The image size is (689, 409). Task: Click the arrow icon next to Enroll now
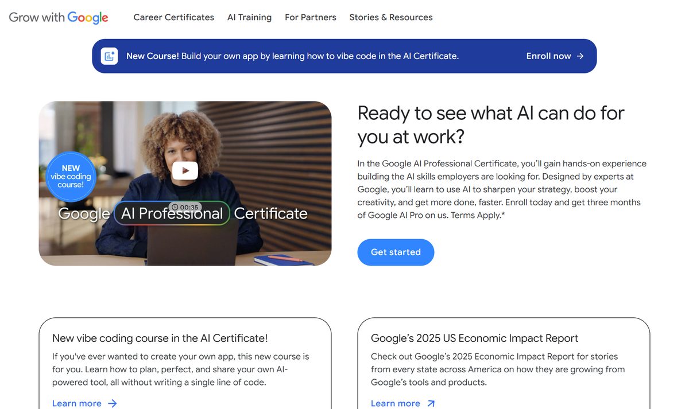coord(580,56)
